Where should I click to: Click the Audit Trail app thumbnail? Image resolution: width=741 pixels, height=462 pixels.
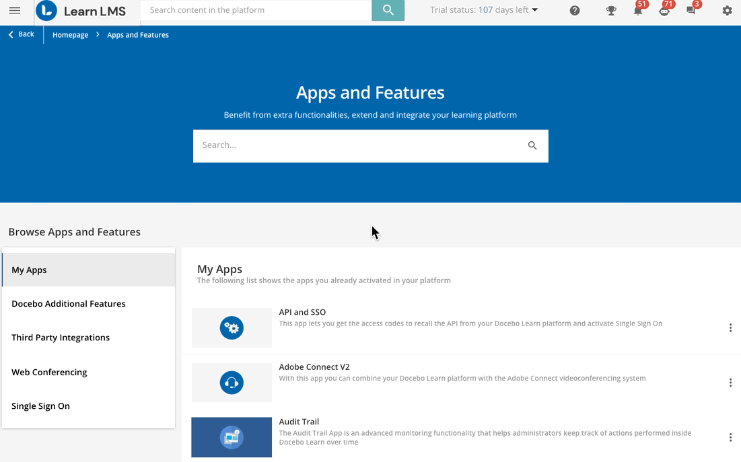pyautogui.click(x=232, y=437)
